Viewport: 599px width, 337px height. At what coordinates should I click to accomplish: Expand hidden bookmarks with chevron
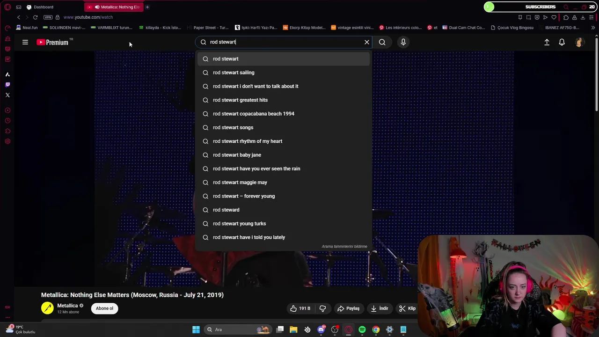[593, 28]
